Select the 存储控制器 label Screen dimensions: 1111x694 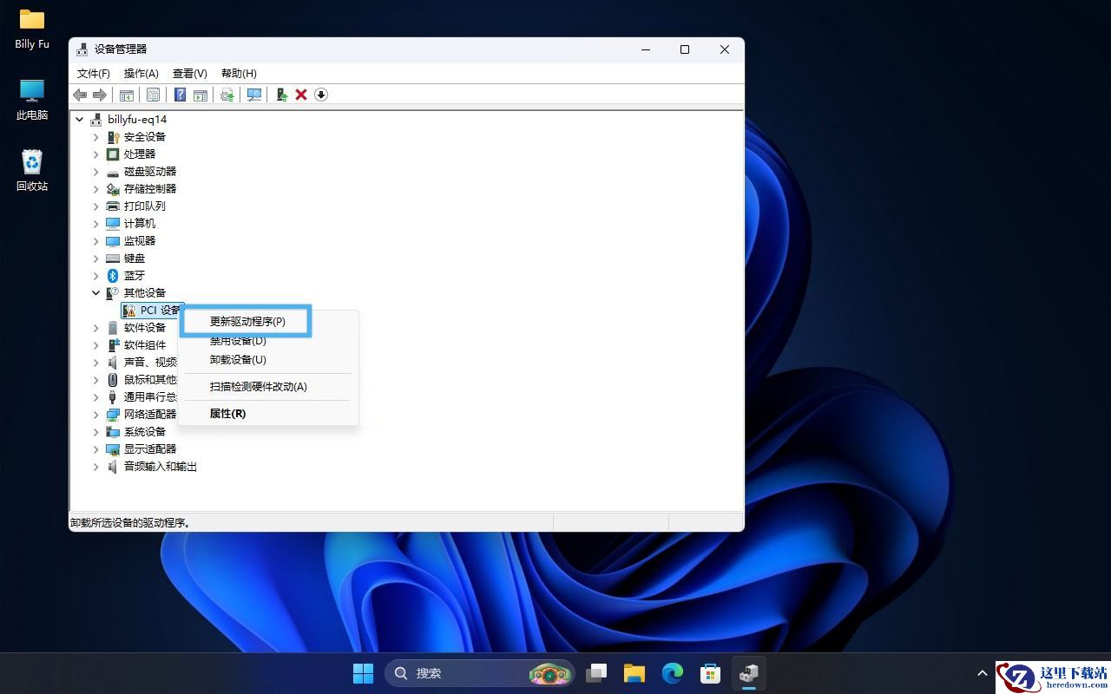150,188
